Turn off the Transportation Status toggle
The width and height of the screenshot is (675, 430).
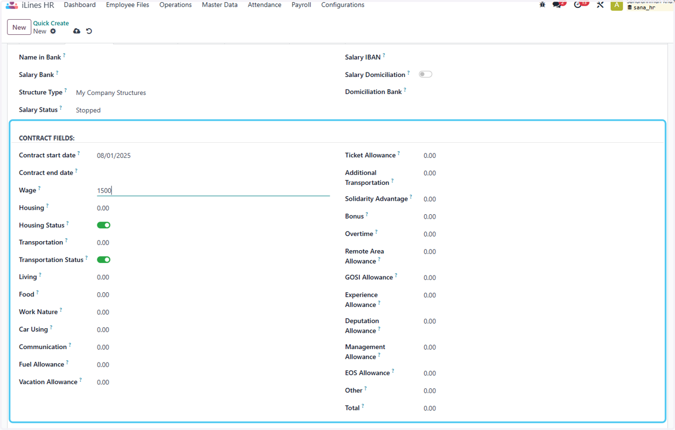[x=103, y=260]
